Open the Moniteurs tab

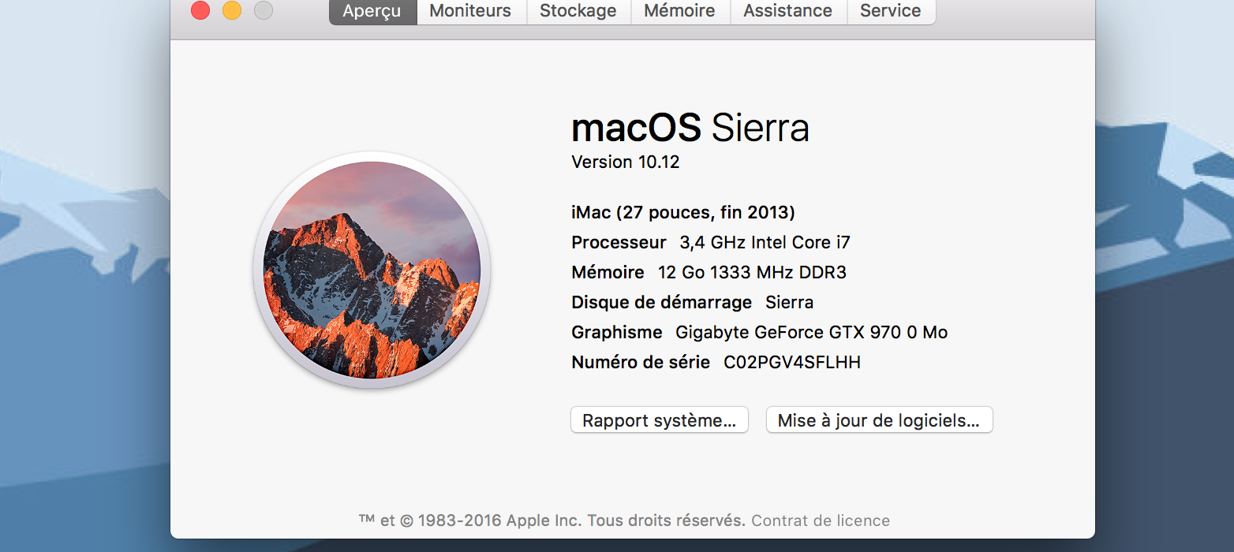(471, 11)
